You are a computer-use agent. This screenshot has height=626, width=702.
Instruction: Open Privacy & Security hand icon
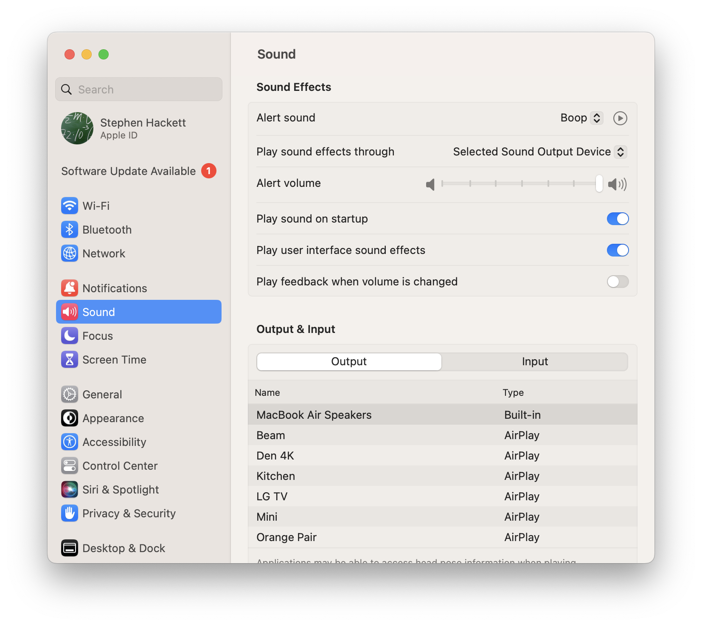[70, 513]
